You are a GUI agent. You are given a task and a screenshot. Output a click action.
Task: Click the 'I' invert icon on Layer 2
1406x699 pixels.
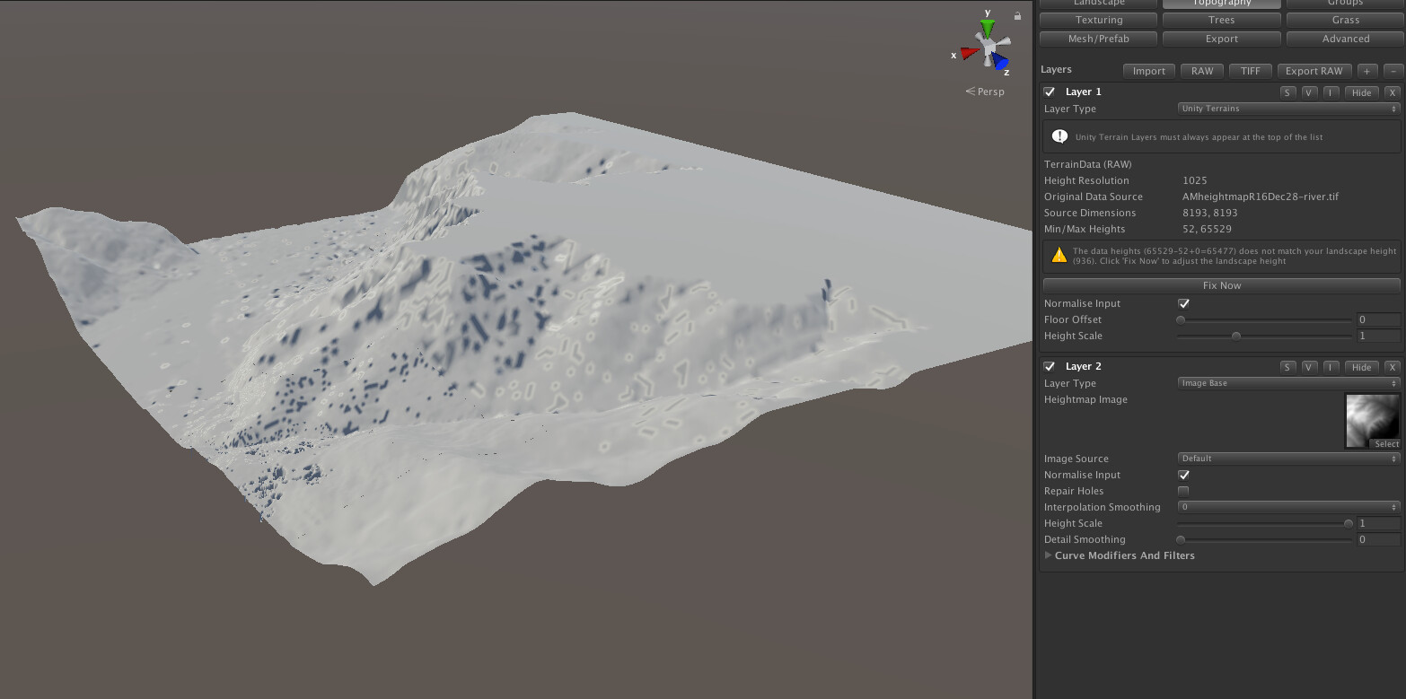[1330, 366]
